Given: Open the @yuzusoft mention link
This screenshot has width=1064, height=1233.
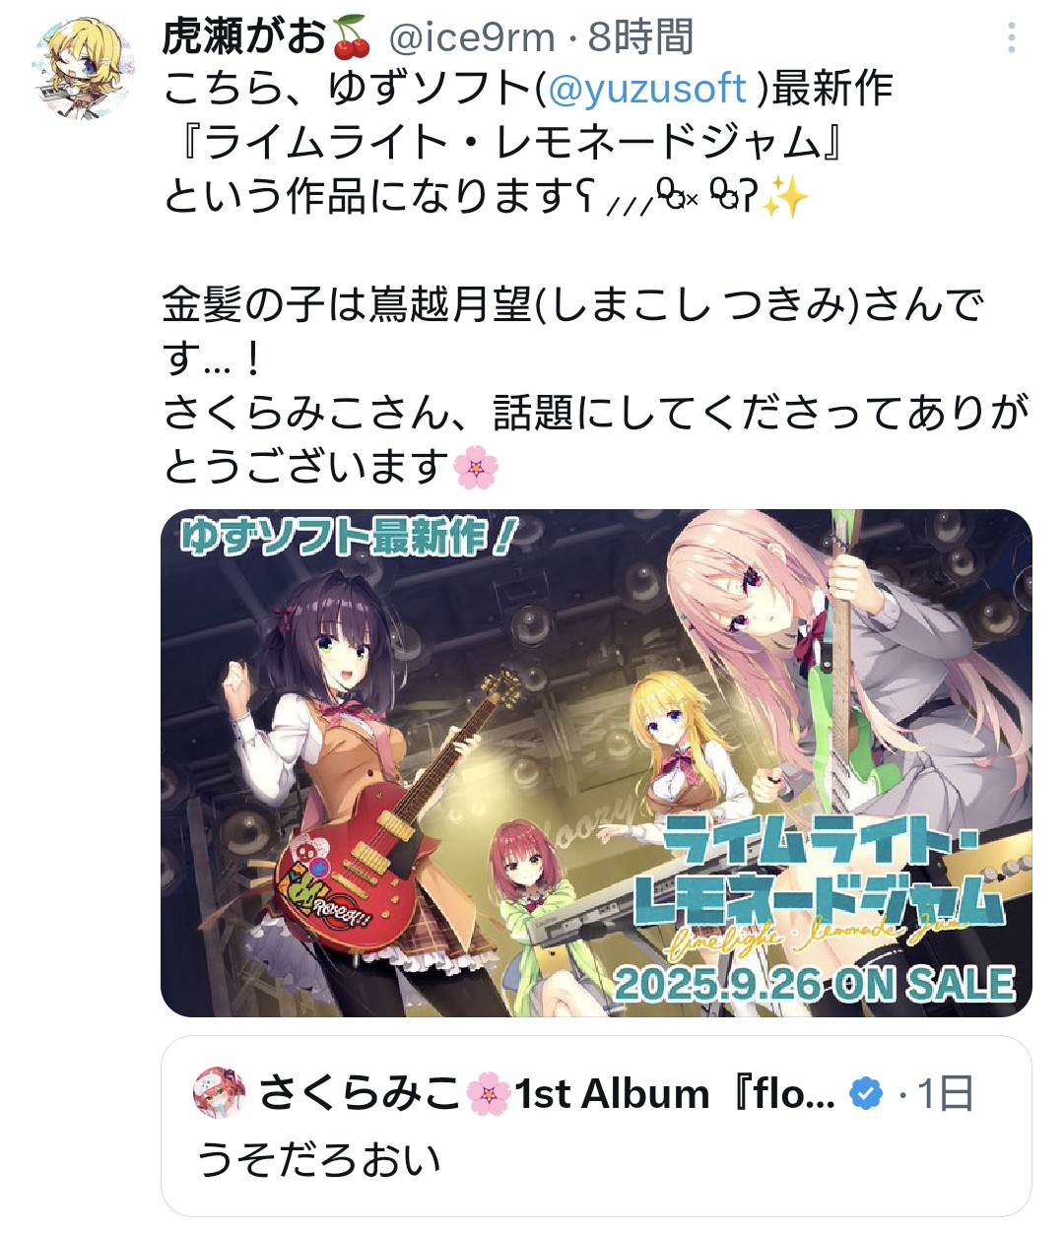Looking at the screenshot, I should [x=646, y=90].
